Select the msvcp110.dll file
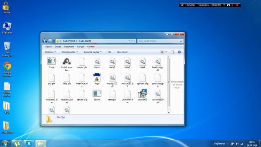261x147 pixels. [x=112, y=80]
